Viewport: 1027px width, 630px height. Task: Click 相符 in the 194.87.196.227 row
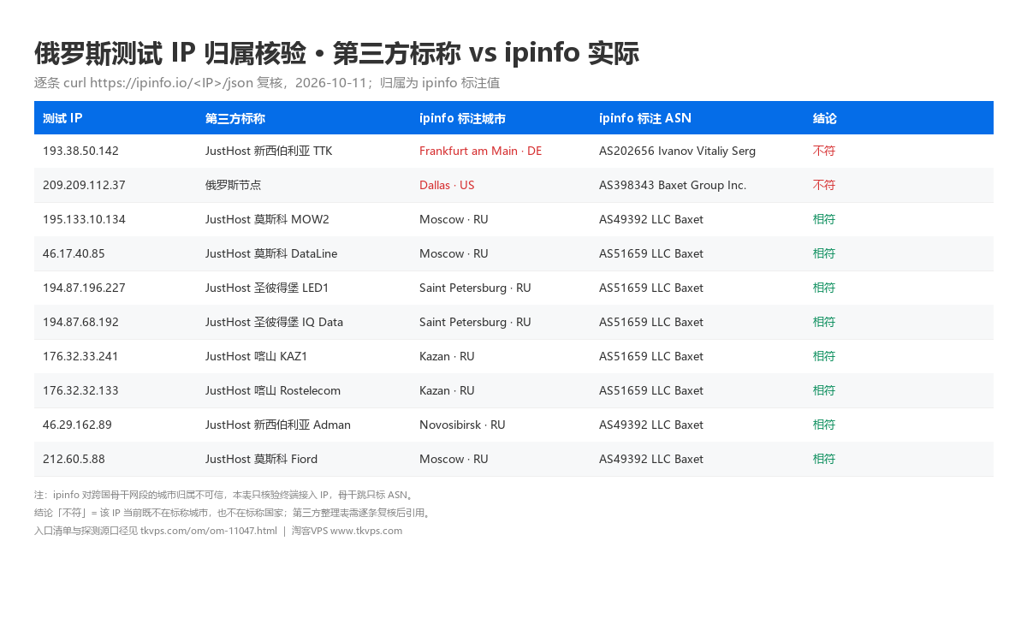coord(824,288)
